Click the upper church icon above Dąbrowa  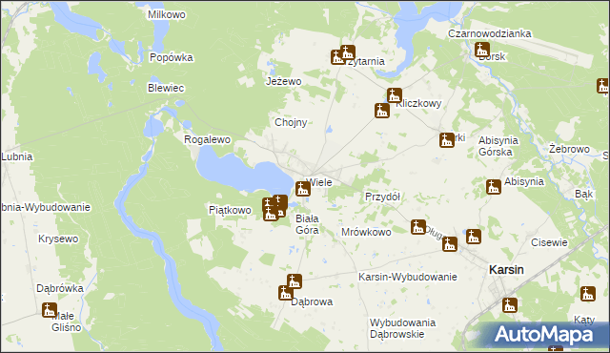[x=295, y=281]
